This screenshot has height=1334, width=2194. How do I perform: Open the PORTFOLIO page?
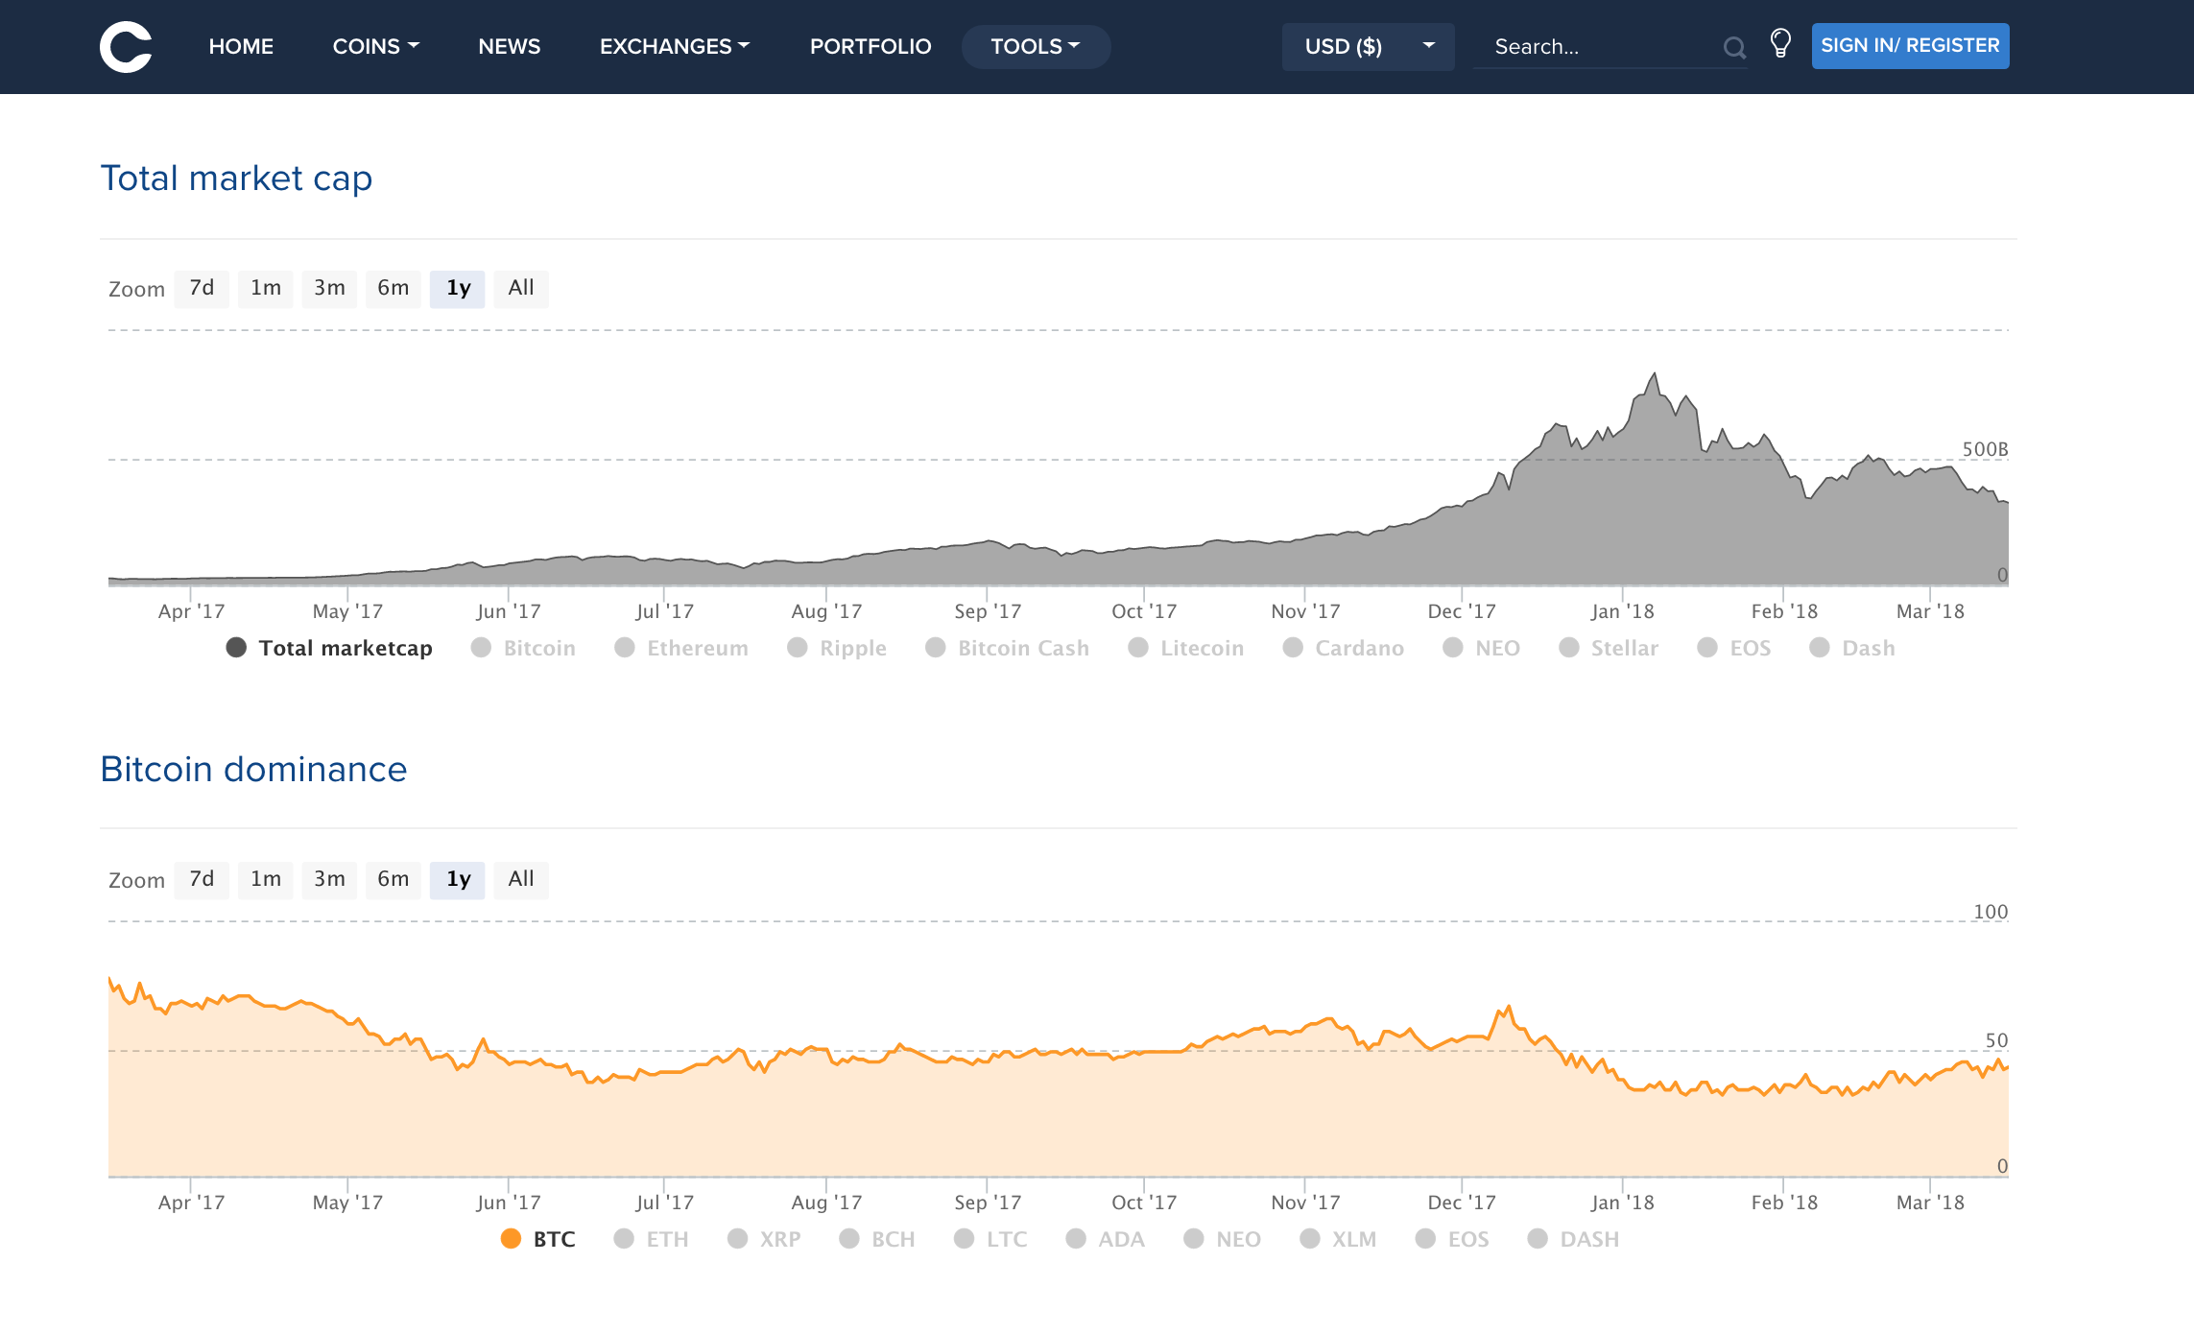[870, 46]
